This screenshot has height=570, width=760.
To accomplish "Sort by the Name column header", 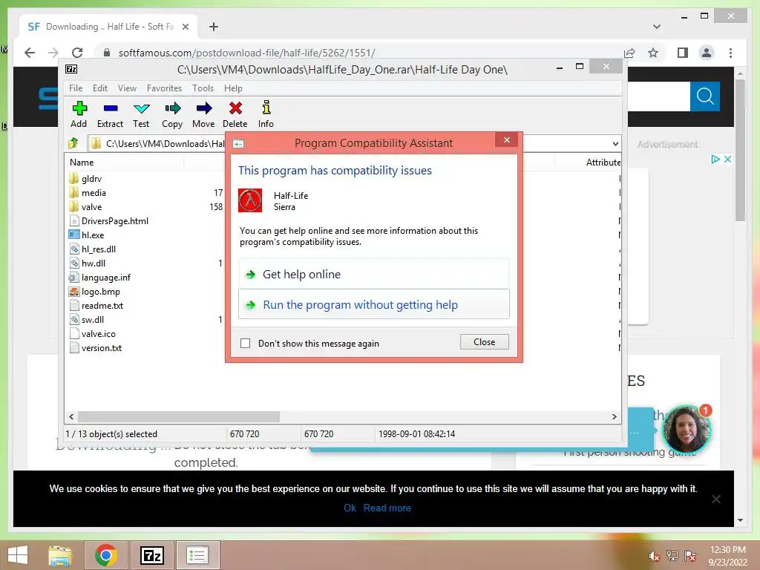I will (82, 163).
